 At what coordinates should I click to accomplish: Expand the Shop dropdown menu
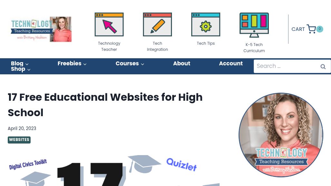[21, 69]
